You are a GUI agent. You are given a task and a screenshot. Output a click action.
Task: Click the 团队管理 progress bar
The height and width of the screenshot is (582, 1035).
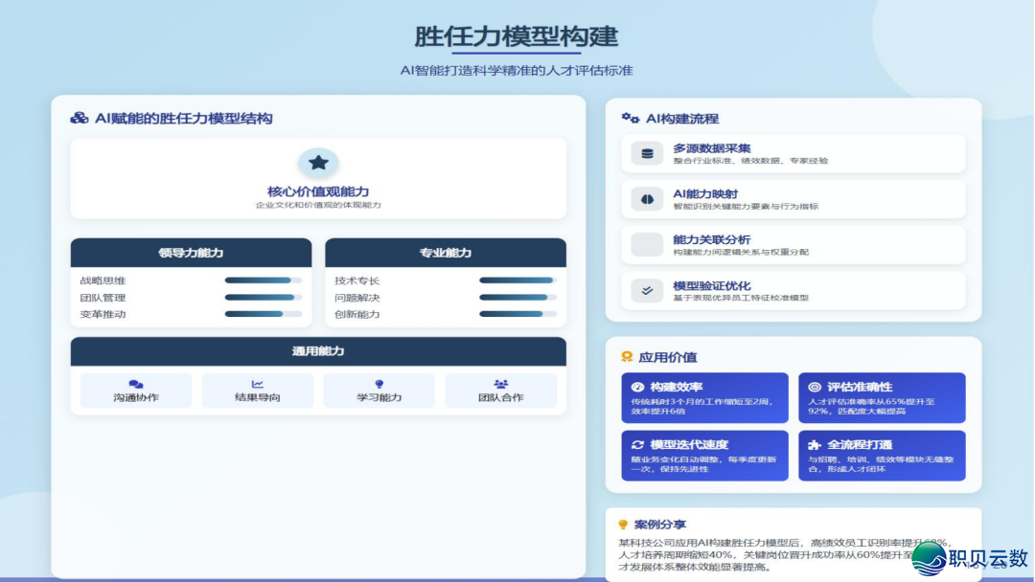click(264, 298)
